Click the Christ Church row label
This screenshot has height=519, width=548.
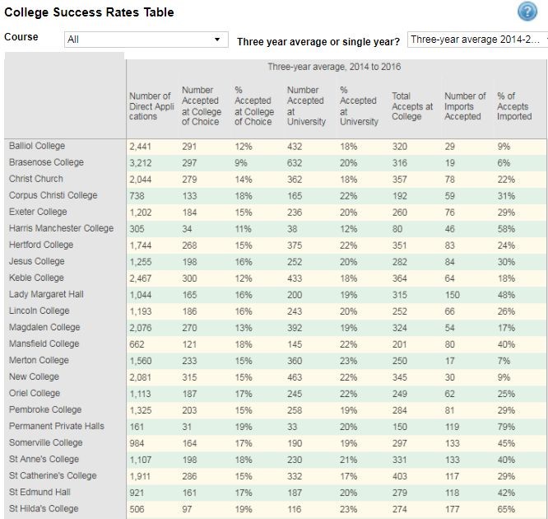tap(36, 179)
